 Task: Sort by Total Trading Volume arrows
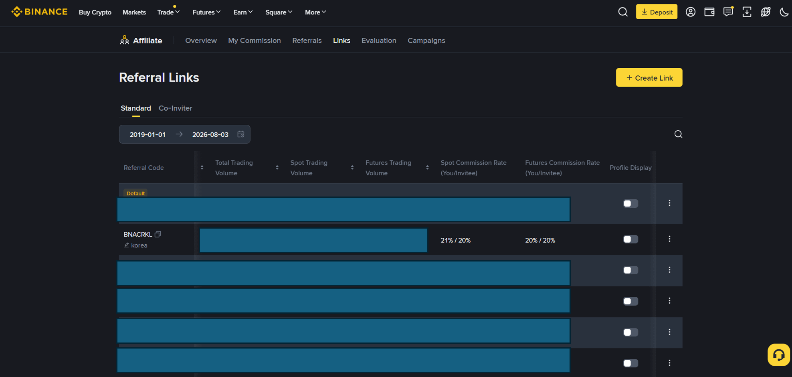277,168
